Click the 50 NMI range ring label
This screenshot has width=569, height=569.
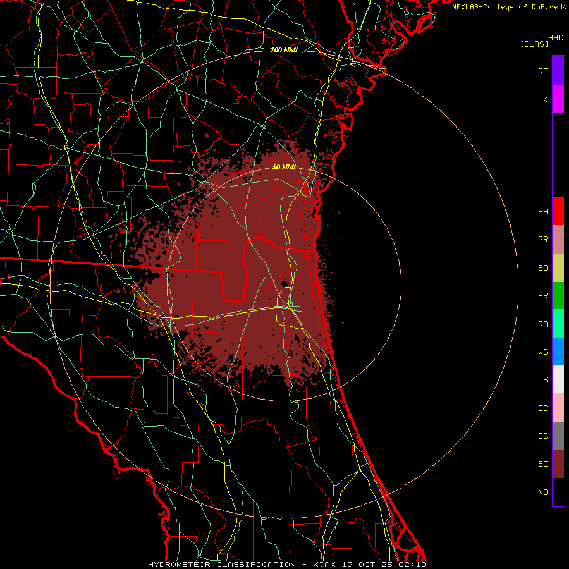pyautogui.click(x=284, y=167)
